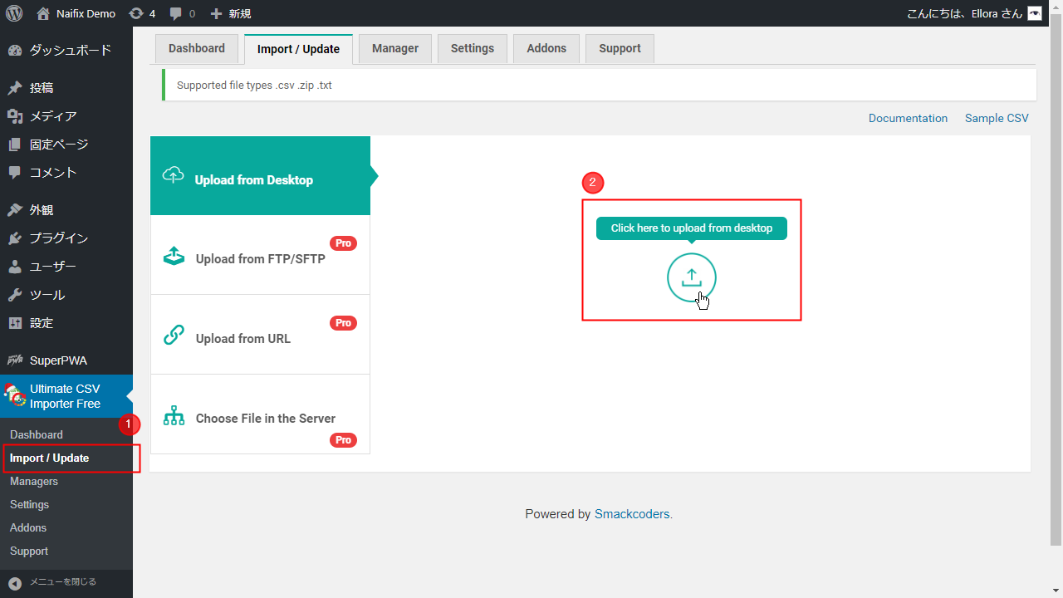Click the 外観 paintbrush icon
This screenshot has height=598, width=1063.
[x=15, y=210]
